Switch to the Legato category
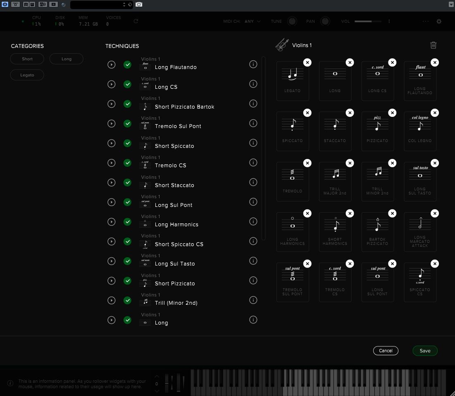Viewport: 455px width, 396px height. (27, 75)
